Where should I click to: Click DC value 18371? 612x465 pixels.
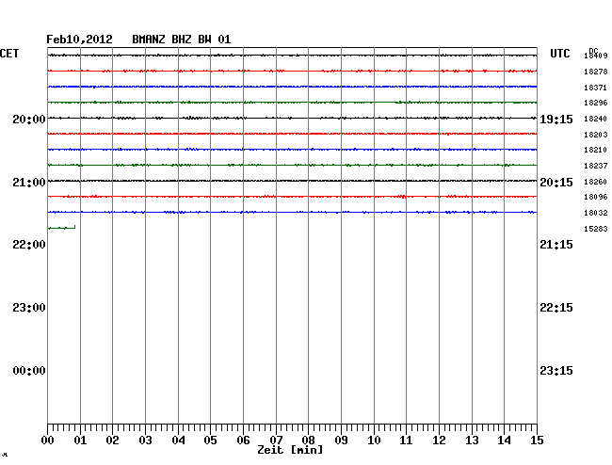(x=596, y=88)
